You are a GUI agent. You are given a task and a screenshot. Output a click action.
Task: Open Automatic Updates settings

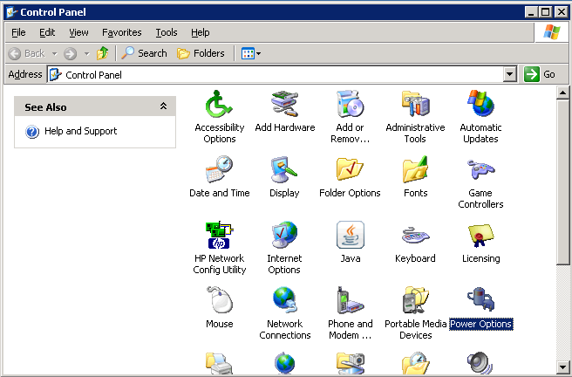[480, 106]
